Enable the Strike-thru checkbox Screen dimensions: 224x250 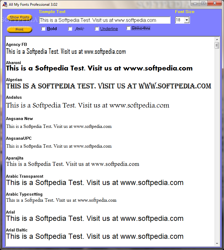tap(128, 28)
